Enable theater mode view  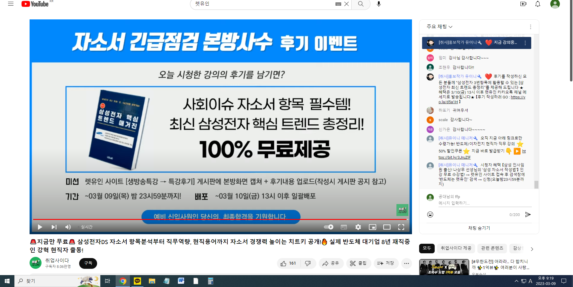(387, 227)
